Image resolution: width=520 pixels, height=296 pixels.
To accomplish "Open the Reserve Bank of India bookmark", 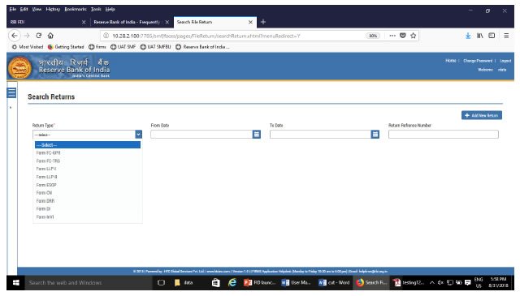I will coord(202,47).
